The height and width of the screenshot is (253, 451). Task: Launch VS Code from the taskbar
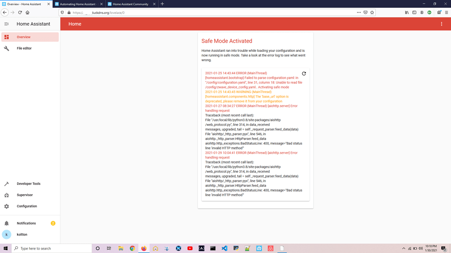pyautogui.click(x=224, y=248)
